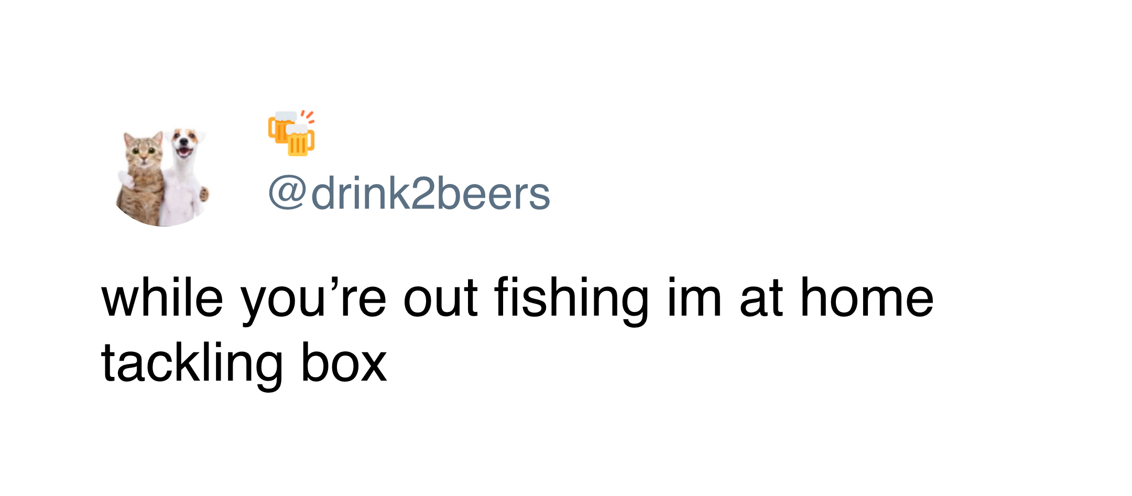Open the @drink2beers profile handle
This screenshot has height=496, width=1132.
point(409,194)
